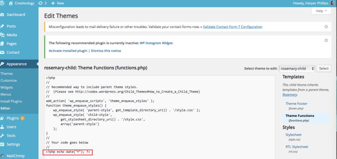Click the Tools wrench icon
This screenshot has height=159, width=337.
(2, 136)
